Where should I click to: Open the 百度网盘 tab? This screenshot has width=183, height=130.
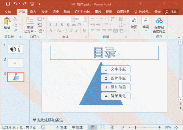pyautogui.click(x=123, y=11)
